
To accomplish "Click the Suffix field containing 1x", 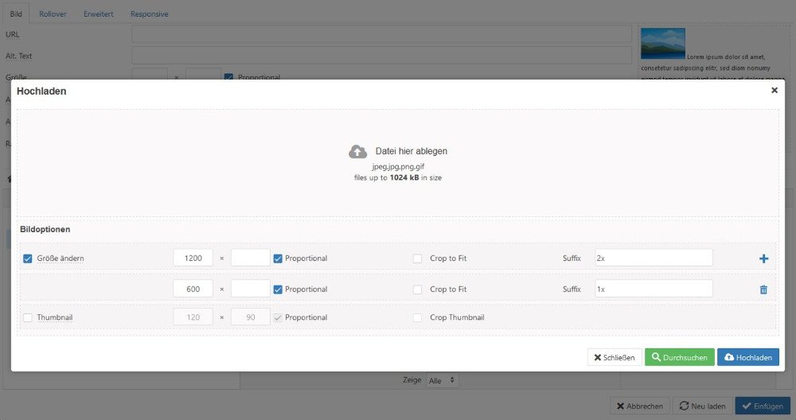I will pos(653,290).
